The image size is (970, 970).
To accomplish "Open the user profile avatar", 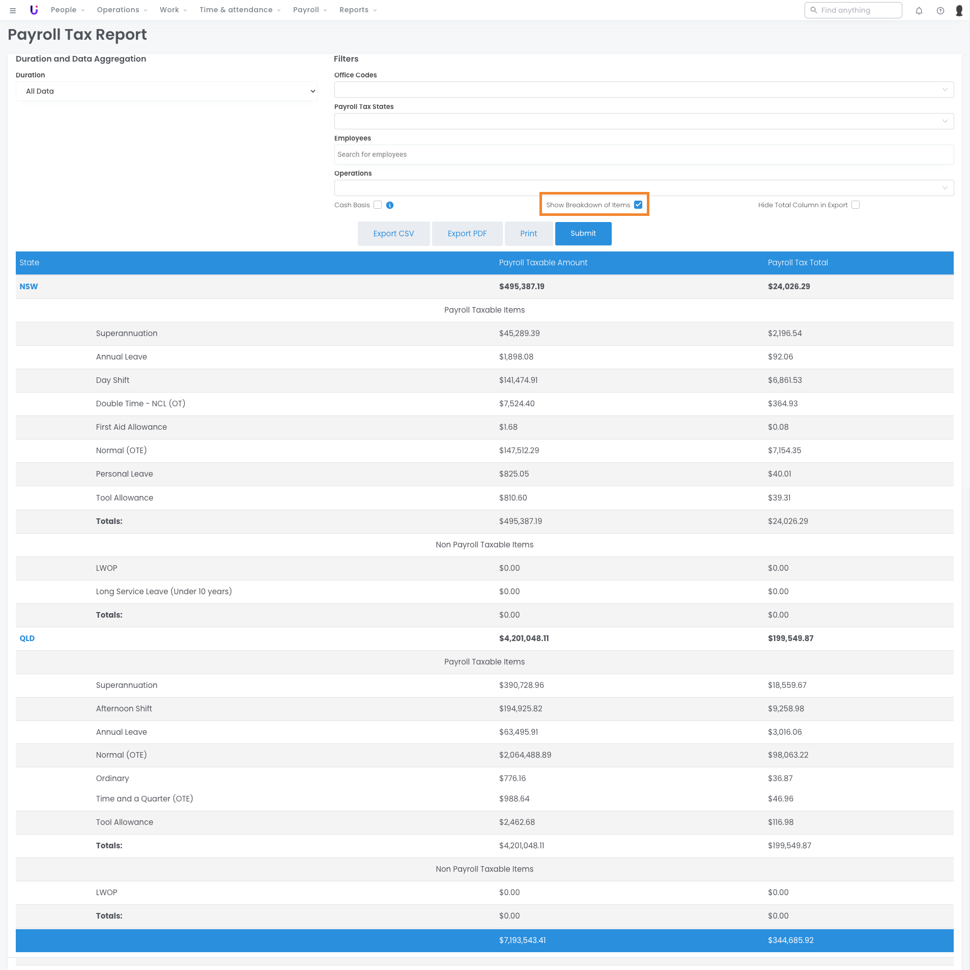I will pyautogui.click(x=959, y=11).
